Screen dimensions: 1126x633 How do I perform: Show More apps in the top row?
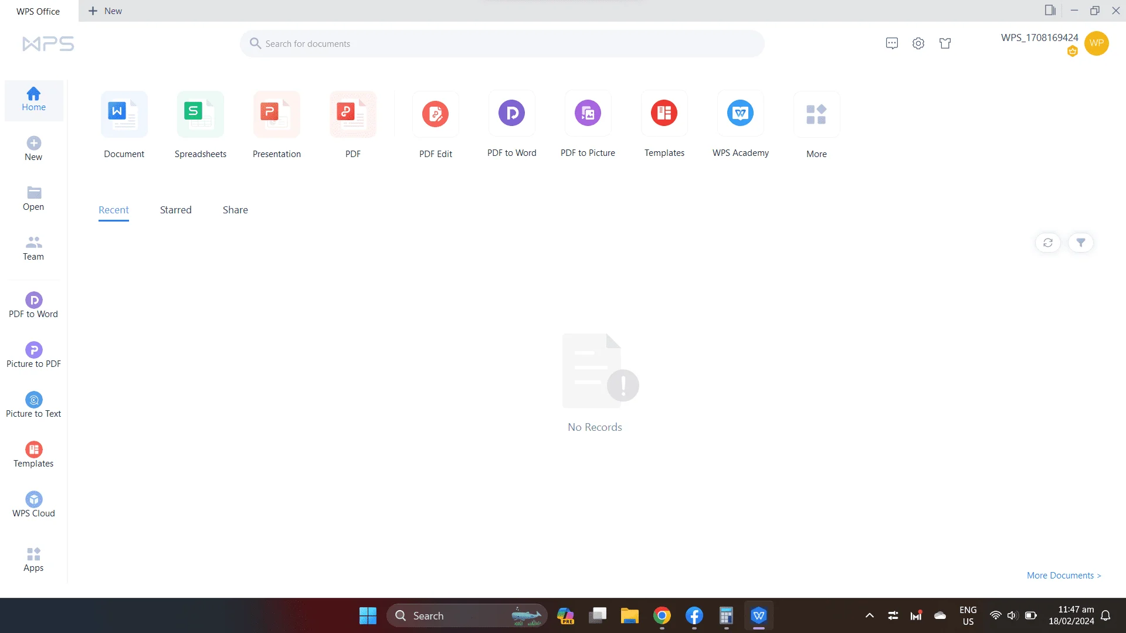pos(816,114)
